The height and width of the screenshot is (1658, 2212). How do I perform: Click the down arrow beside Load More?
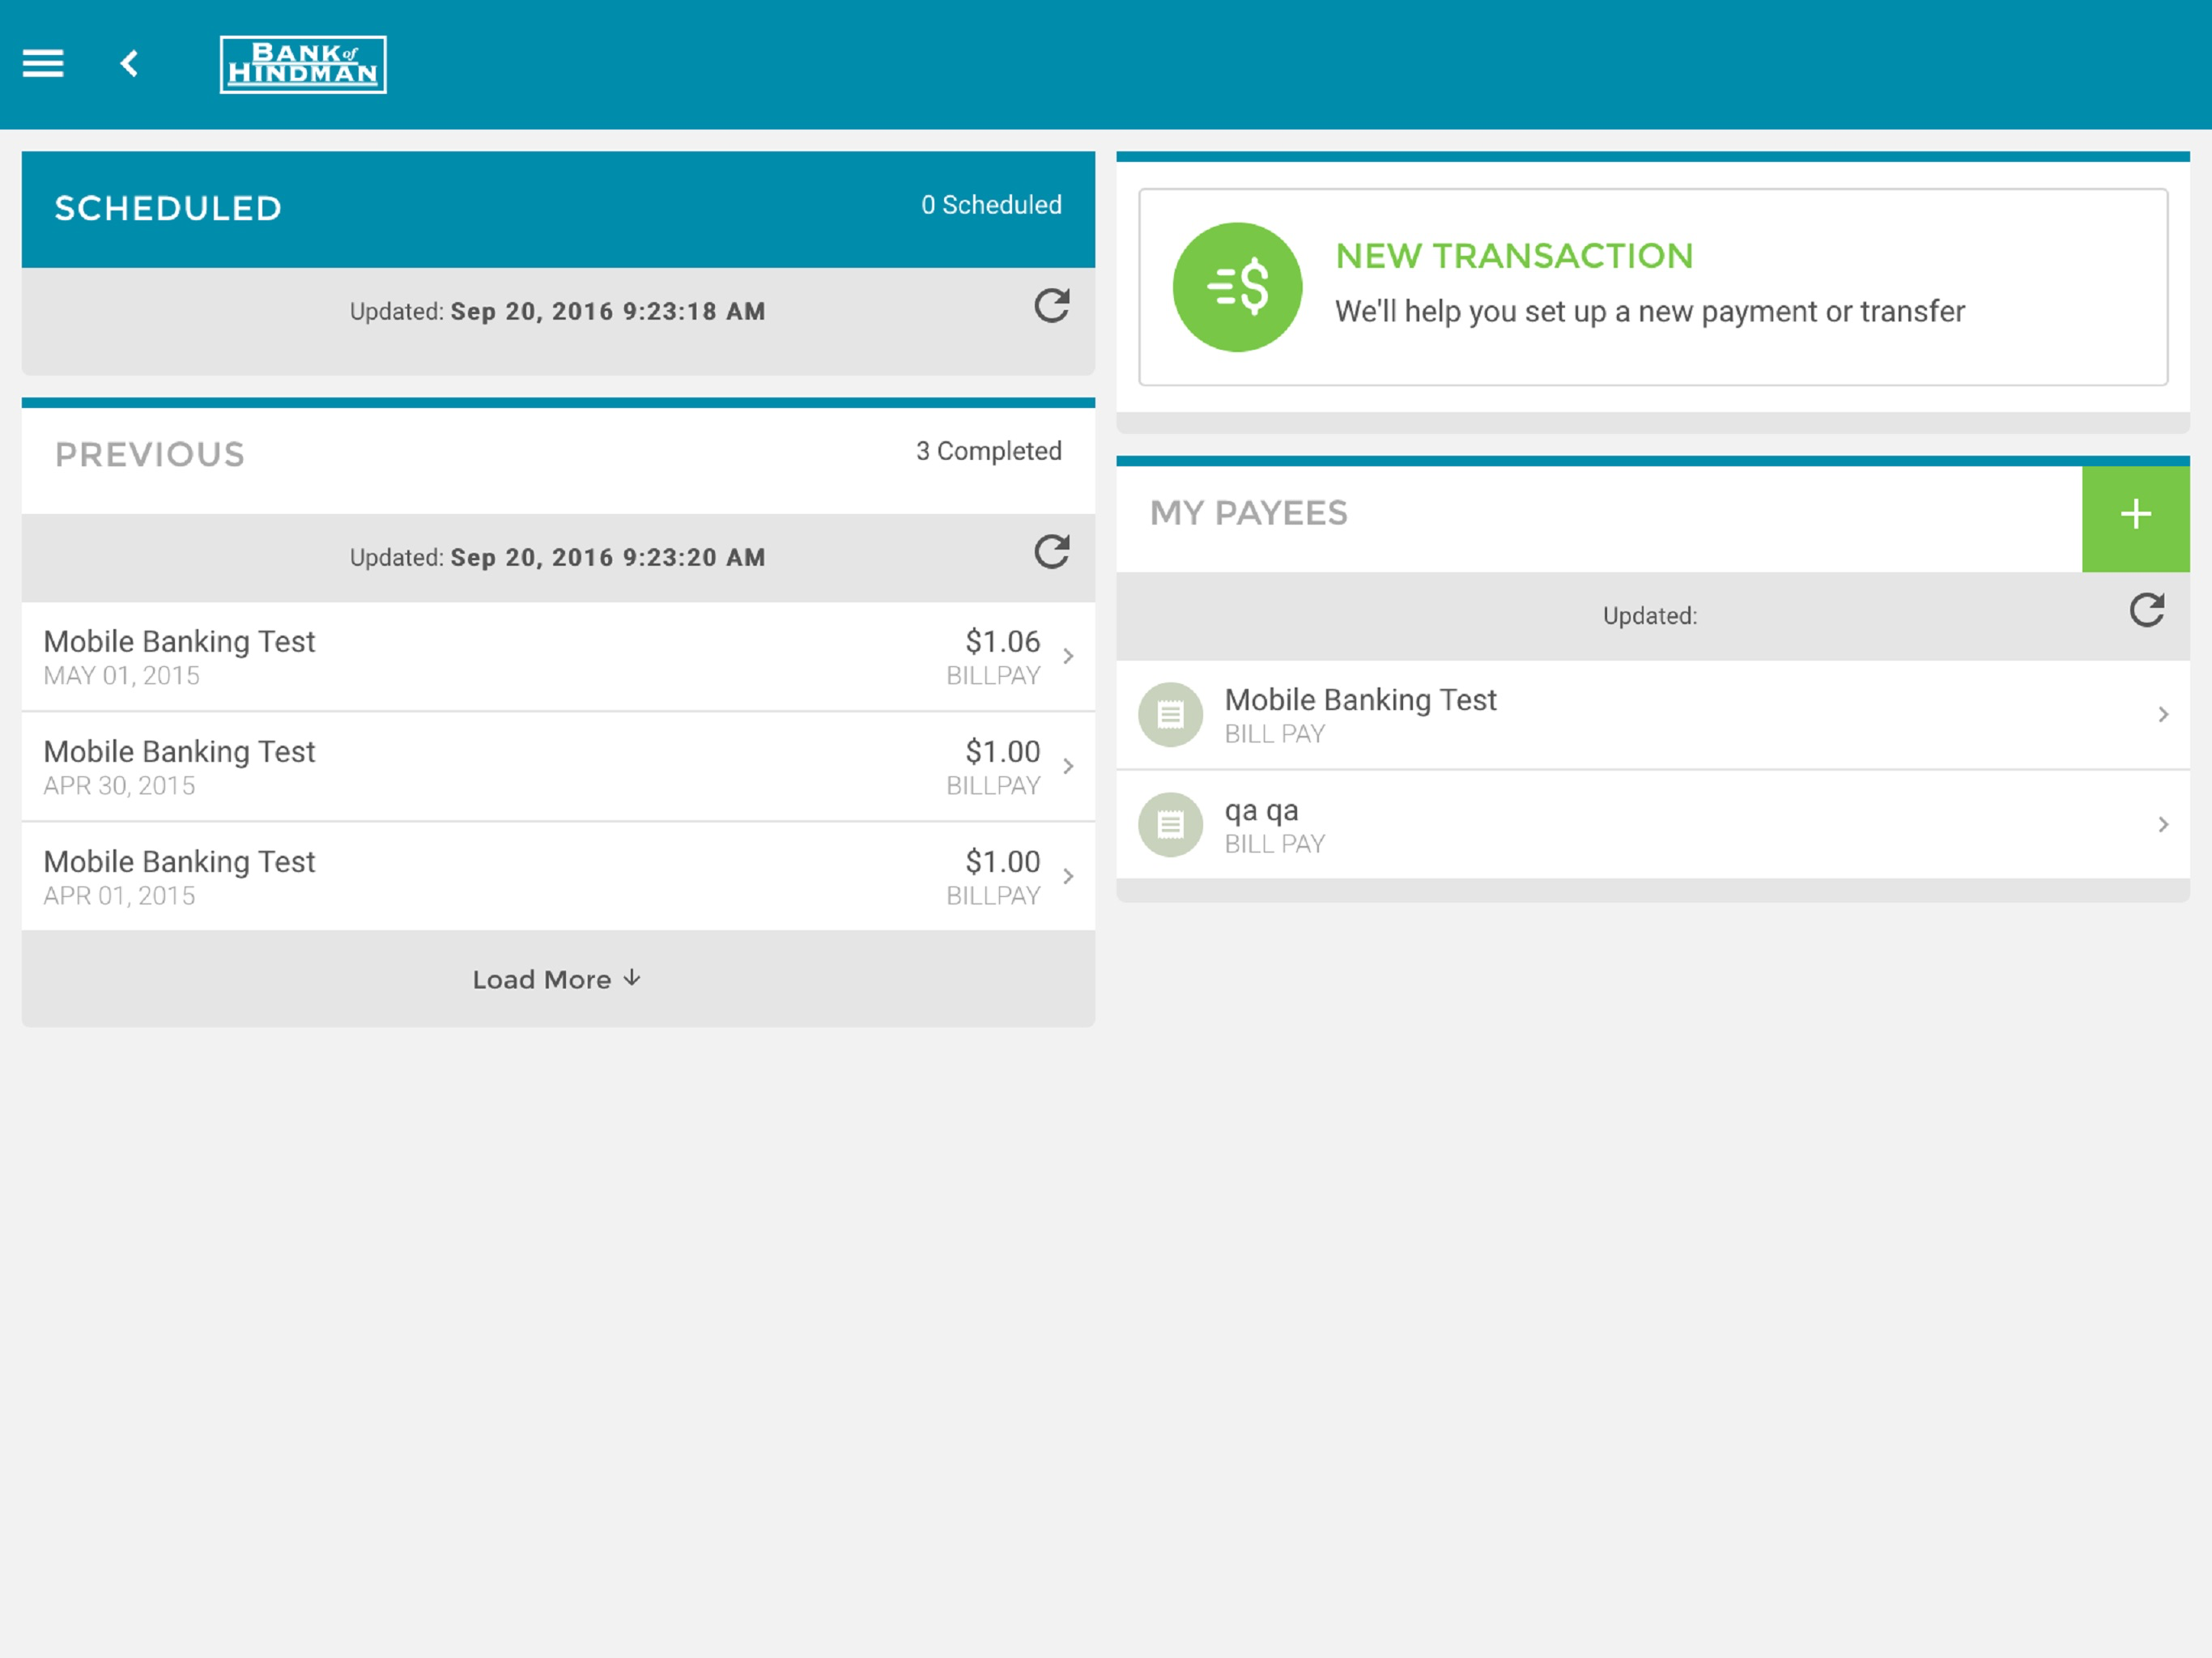click(632, 978)
